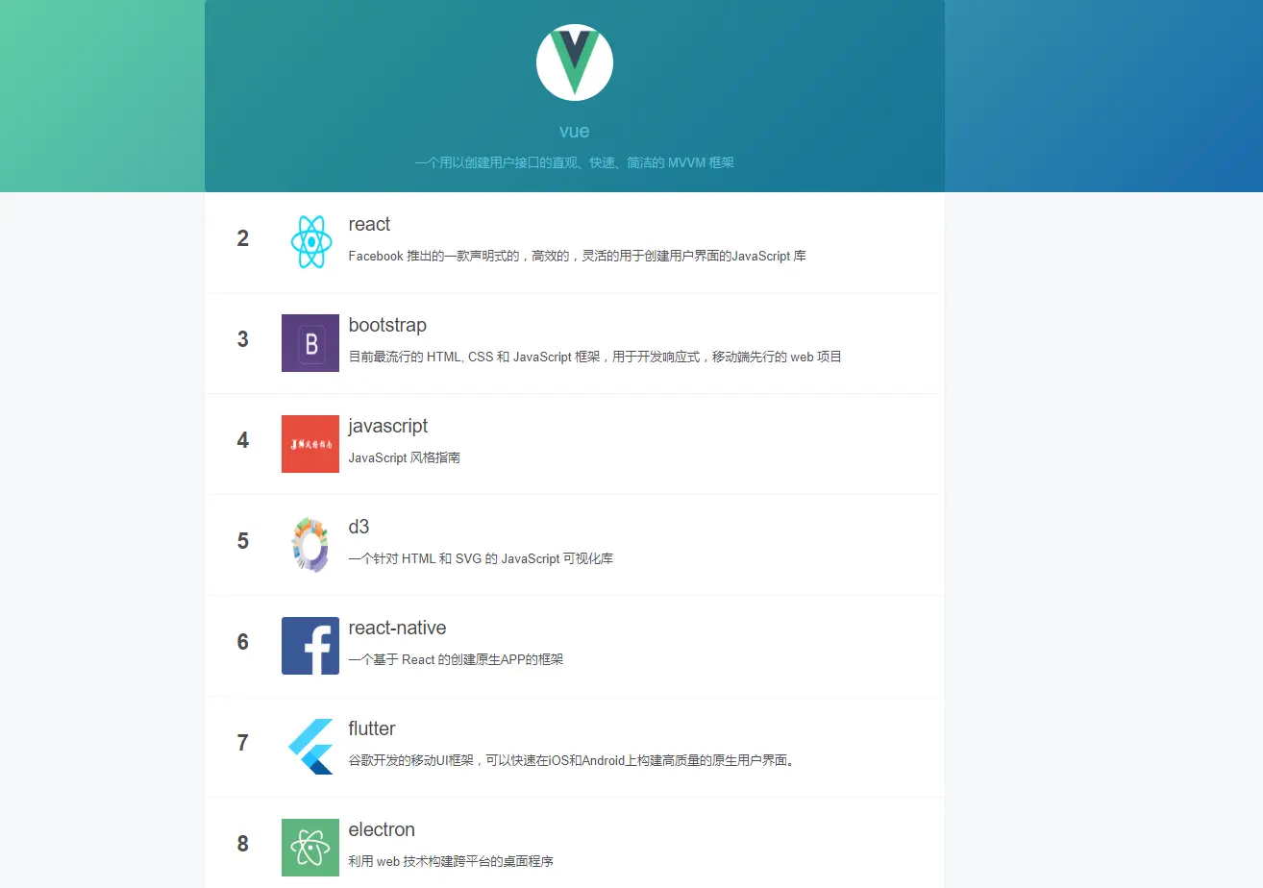Click the red javascript style guide icon
Screen dimensions: 1263x888
[x=310, y=444]
